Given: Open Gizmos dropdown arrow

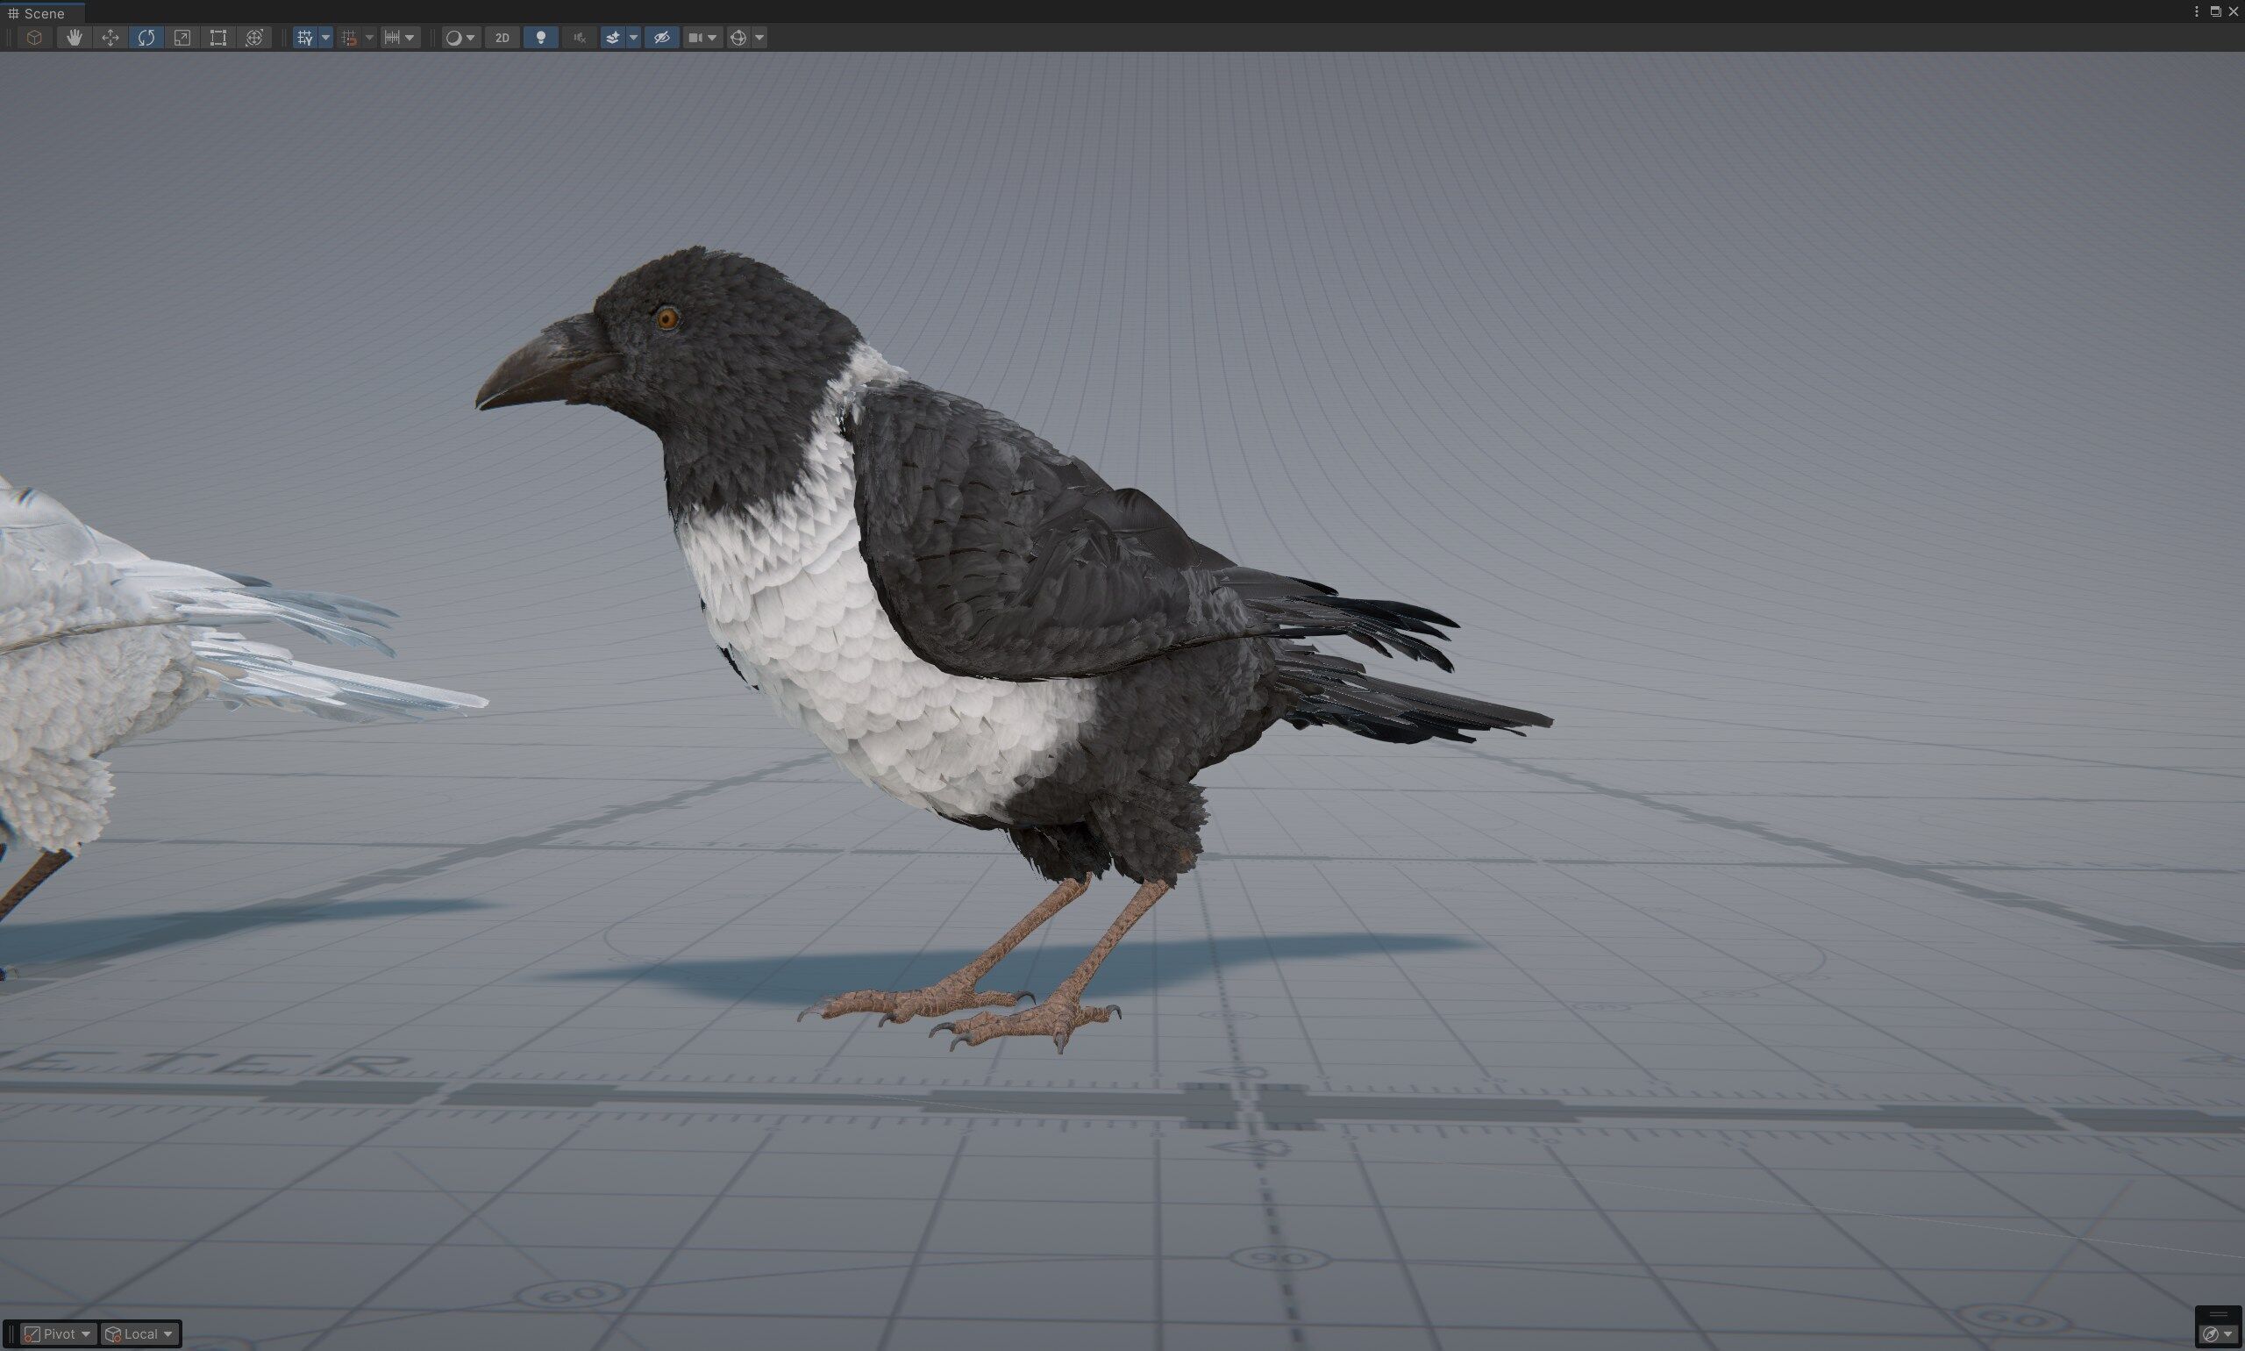Looking at the screenshot, I should tap(759, 38).
